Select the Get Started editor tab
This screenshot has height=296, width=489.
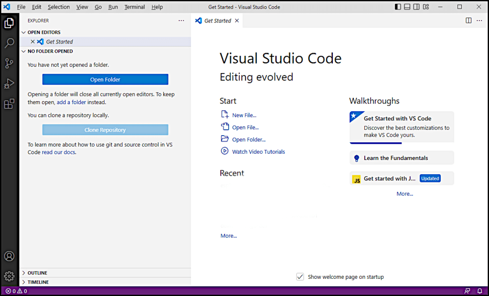coord(217,21)
